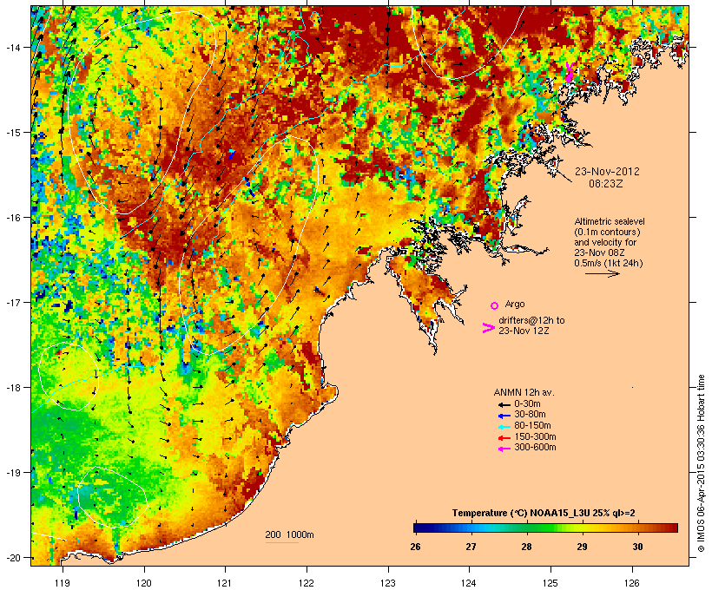Click the time text 08:23Z
The image size is (712, 590).
coord(606,184)
